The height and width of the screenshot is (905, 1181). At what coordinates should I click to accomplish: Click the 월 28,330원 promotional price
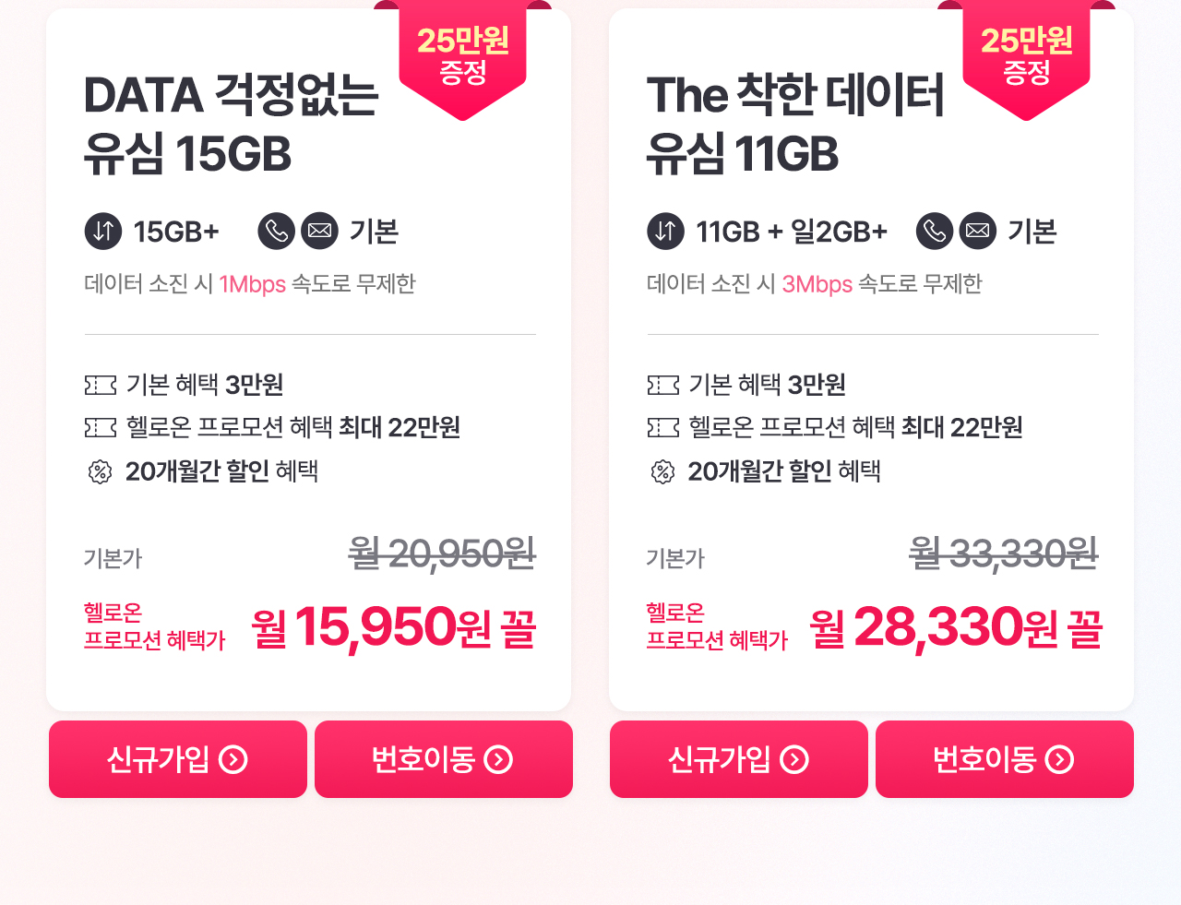[956, 627]
